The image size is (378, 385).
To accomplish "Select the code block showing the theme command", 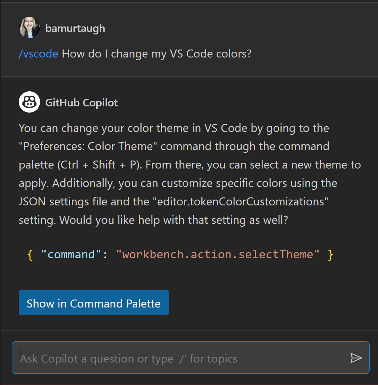I will [x=180, y=254].
